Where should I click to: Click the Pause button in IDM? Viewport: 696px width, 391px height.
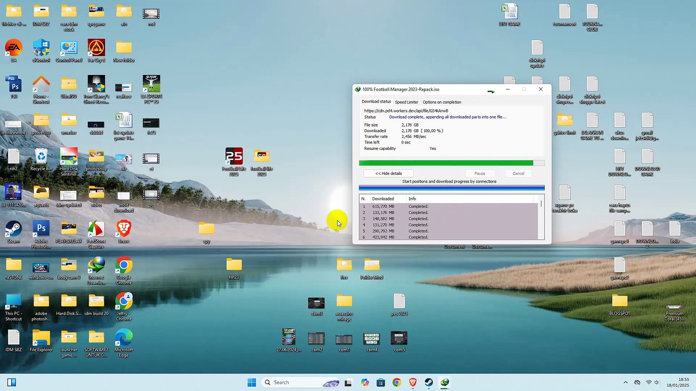480,173
